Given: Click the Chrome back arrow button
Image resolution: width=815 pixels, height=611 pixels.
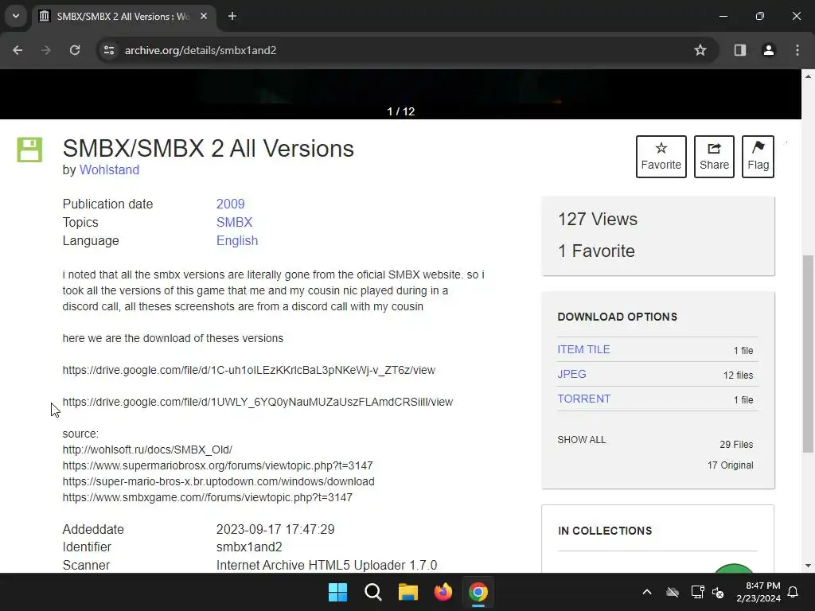Looking at the screenshot, I should 18,50.
